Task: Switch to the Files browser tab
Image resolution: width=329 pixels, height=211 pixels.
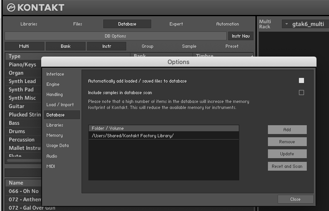Action: pos(78,24)
